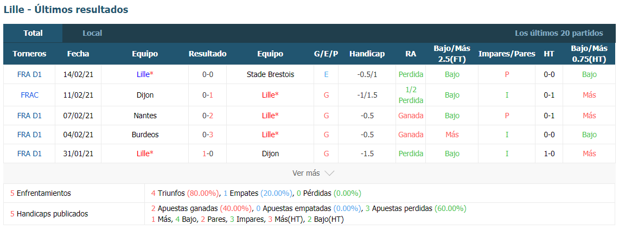This screenshot has height=230, width=619.
Task: Open the FRAC tournament link
Action: pos(29,95)
